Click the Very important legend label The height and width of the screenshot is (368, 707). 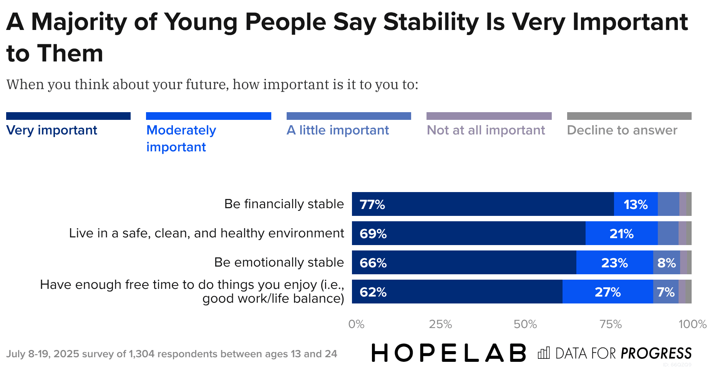click(52, 130)
